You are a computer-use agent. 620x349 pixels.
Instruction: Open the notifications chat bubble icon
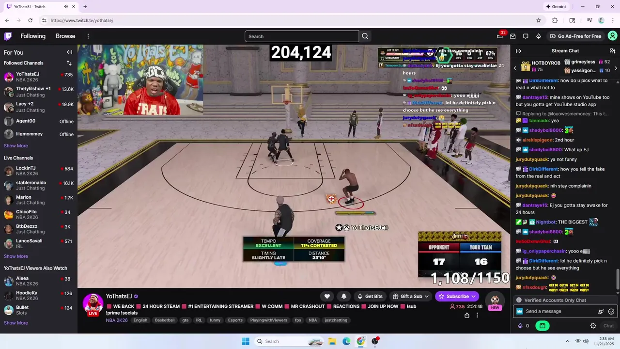pyautogui.click(x=526, y=36)
